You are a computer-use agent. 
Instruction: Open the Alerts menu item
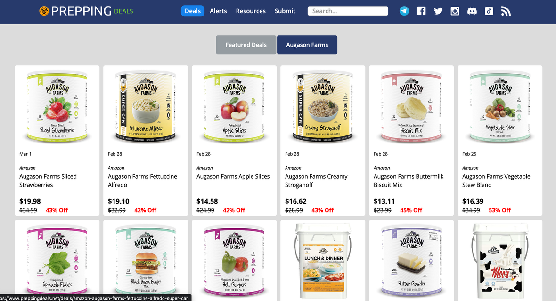218,11
